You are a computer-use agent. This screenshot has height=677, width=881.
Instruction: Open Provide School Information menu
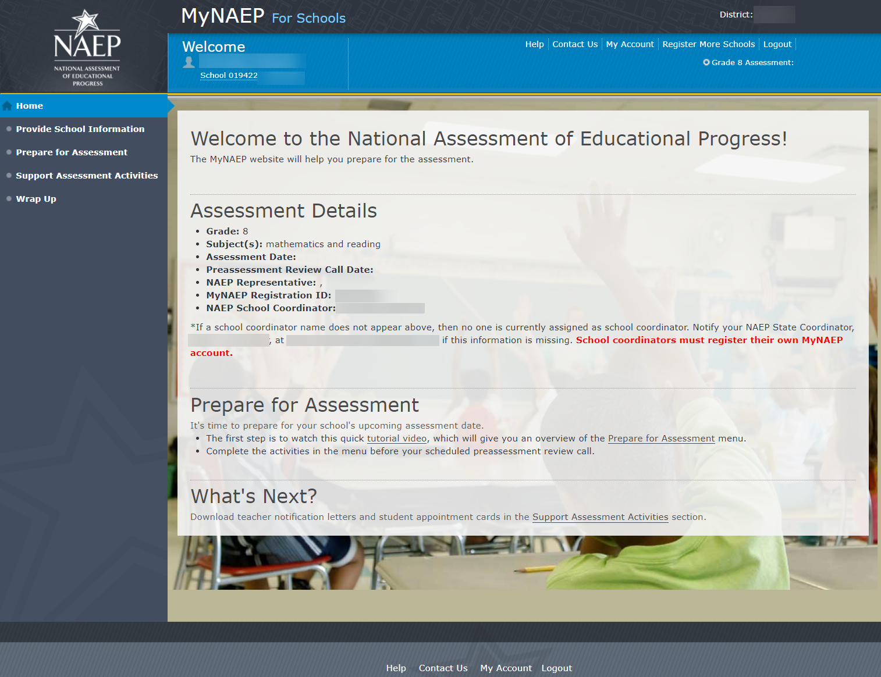80,129
